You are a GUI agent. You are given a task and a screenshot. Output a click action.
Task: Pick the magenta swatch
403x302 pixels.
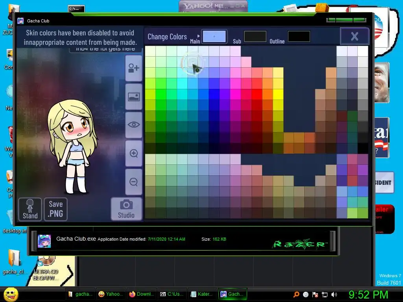tap(235, 94)
